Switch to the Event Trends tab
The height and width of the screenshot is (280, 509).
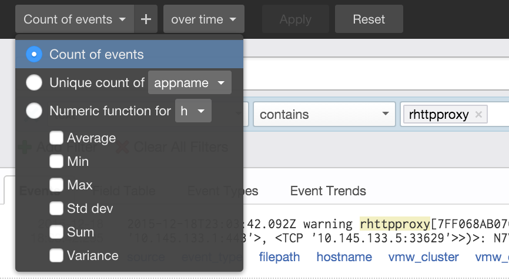328,191
